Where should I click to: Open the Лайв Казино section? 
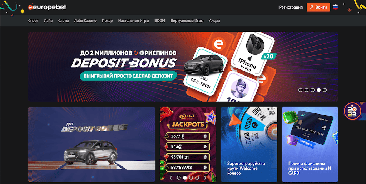coord(85,20)
